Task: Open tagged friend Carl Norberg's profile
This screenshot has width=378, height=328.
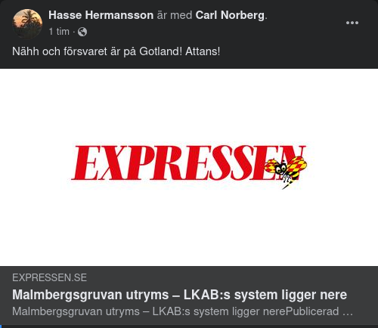Action: click(230, 15)
